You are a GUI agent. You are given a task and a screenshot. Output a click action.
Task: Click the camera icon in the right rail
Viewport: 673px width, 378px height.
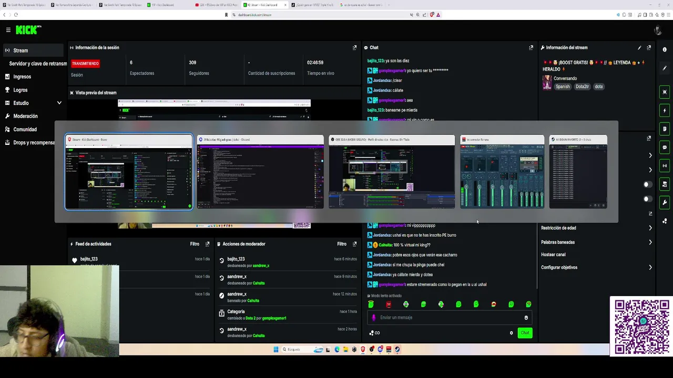click(665, 184)
